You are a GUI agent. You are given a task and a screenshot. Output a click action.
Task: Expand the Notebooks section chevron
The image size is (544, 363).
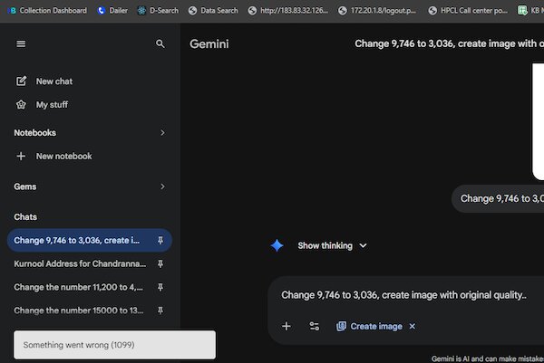[x=162, y=133]
